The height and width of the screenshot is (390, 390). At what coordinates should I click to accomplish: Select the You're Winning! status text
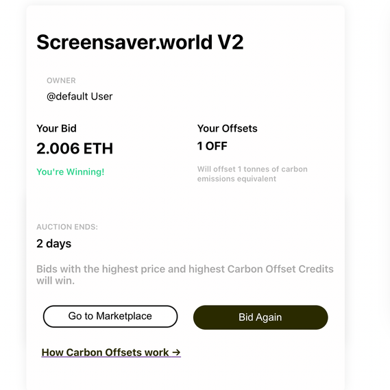tap(71, 172)
